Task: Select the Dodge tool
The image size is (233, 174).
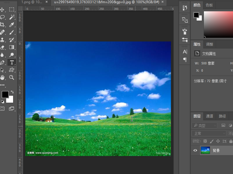Action: 12,55
